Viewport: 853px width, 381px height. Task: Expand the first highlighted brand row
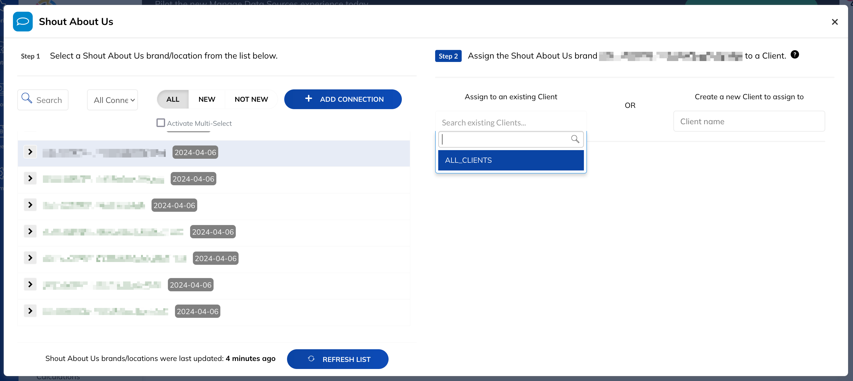tap(30, 152)
